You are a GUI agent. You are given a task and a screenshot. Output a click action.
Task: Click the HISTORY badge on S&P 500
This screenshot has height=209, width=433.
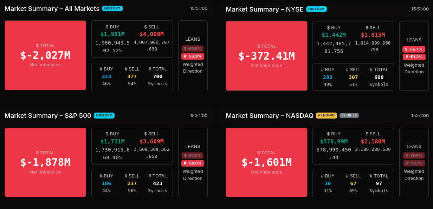pos(104,115)
